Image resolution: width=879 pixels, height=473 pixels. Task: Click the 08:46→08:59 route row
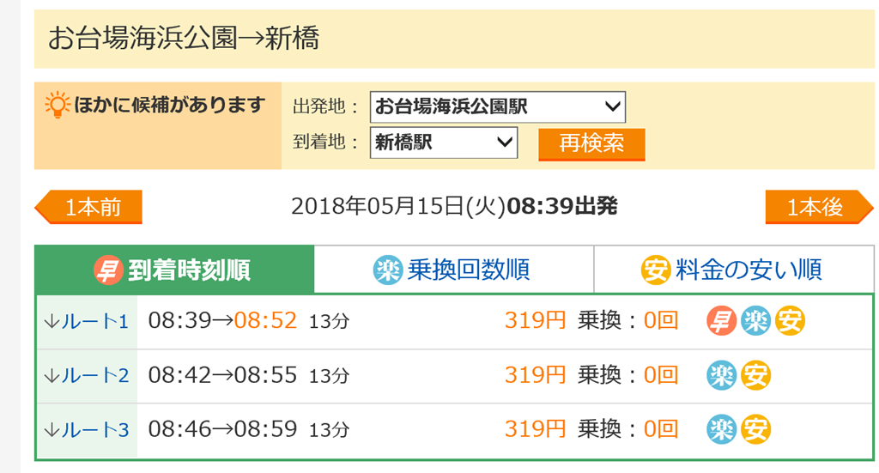coord(222,428)
